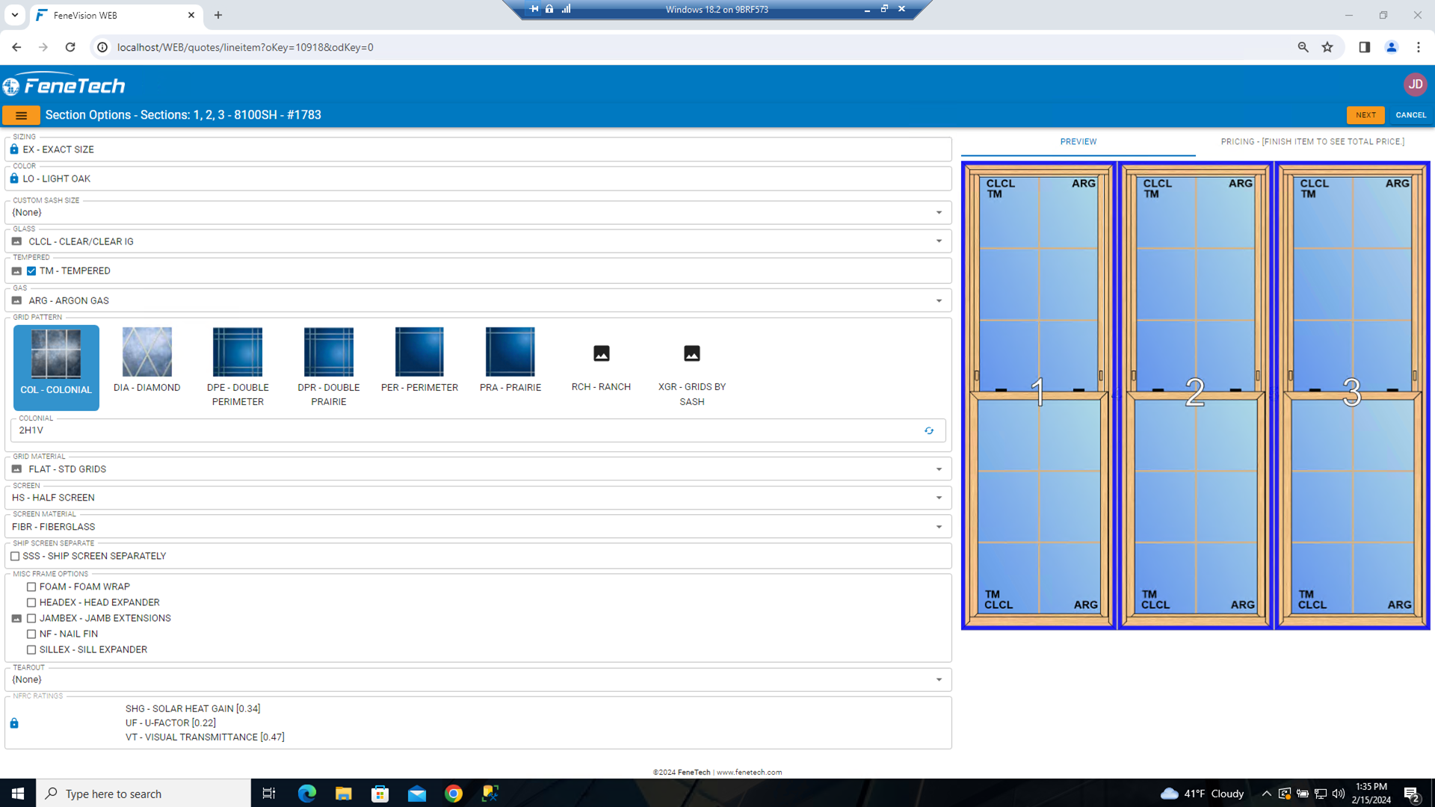The image size is (1435, 807).
Task: Open Microsoft Edge from the taskbar
Action: point(306,794)
